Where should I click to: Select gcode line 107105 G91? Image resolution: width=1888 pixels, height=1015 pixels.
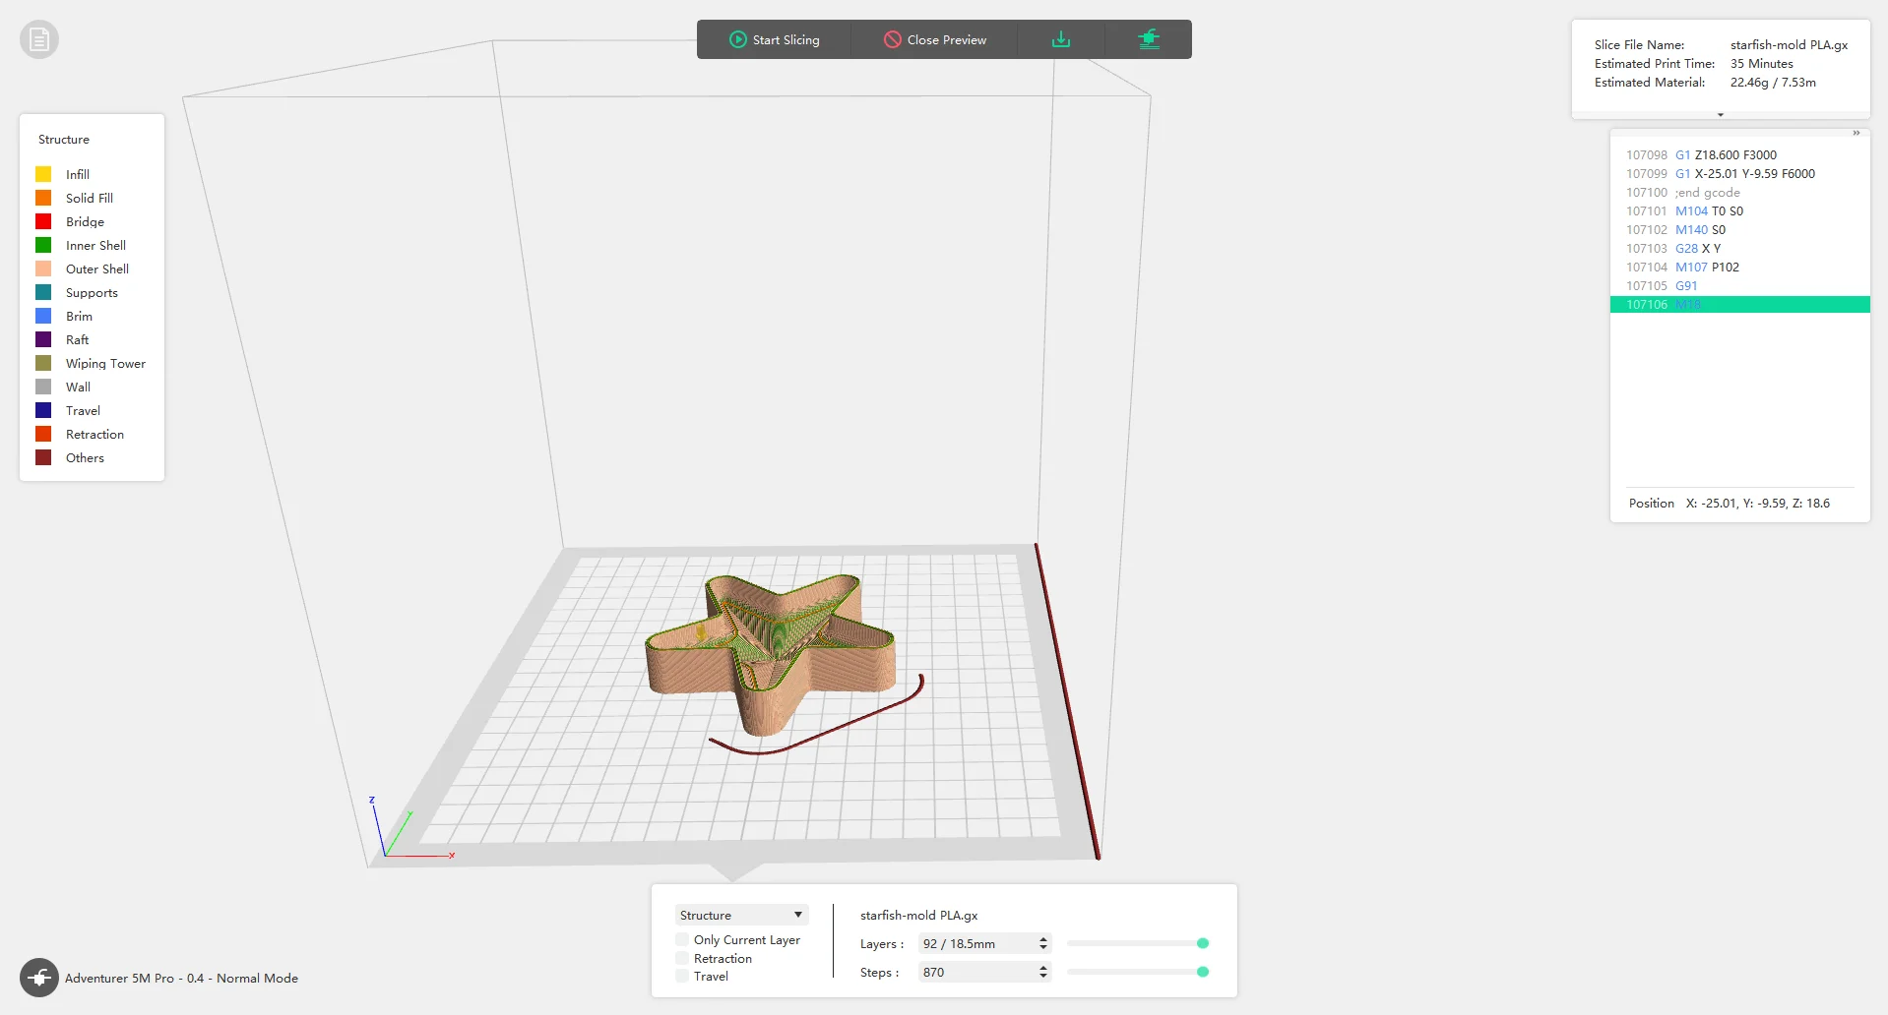click(x=1739, y=285)
